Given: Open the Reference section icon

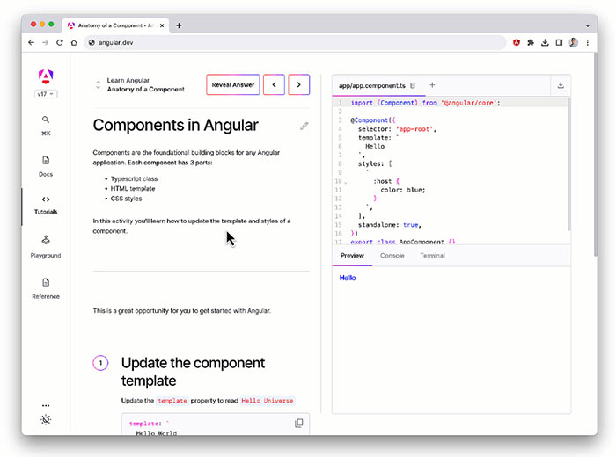Looking at the screenshot, I should (46, 282).
